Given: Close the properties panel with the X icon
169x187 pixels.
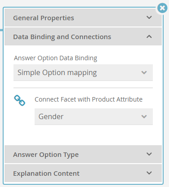Looking at the screenshot, I should [x=162, y=8].
